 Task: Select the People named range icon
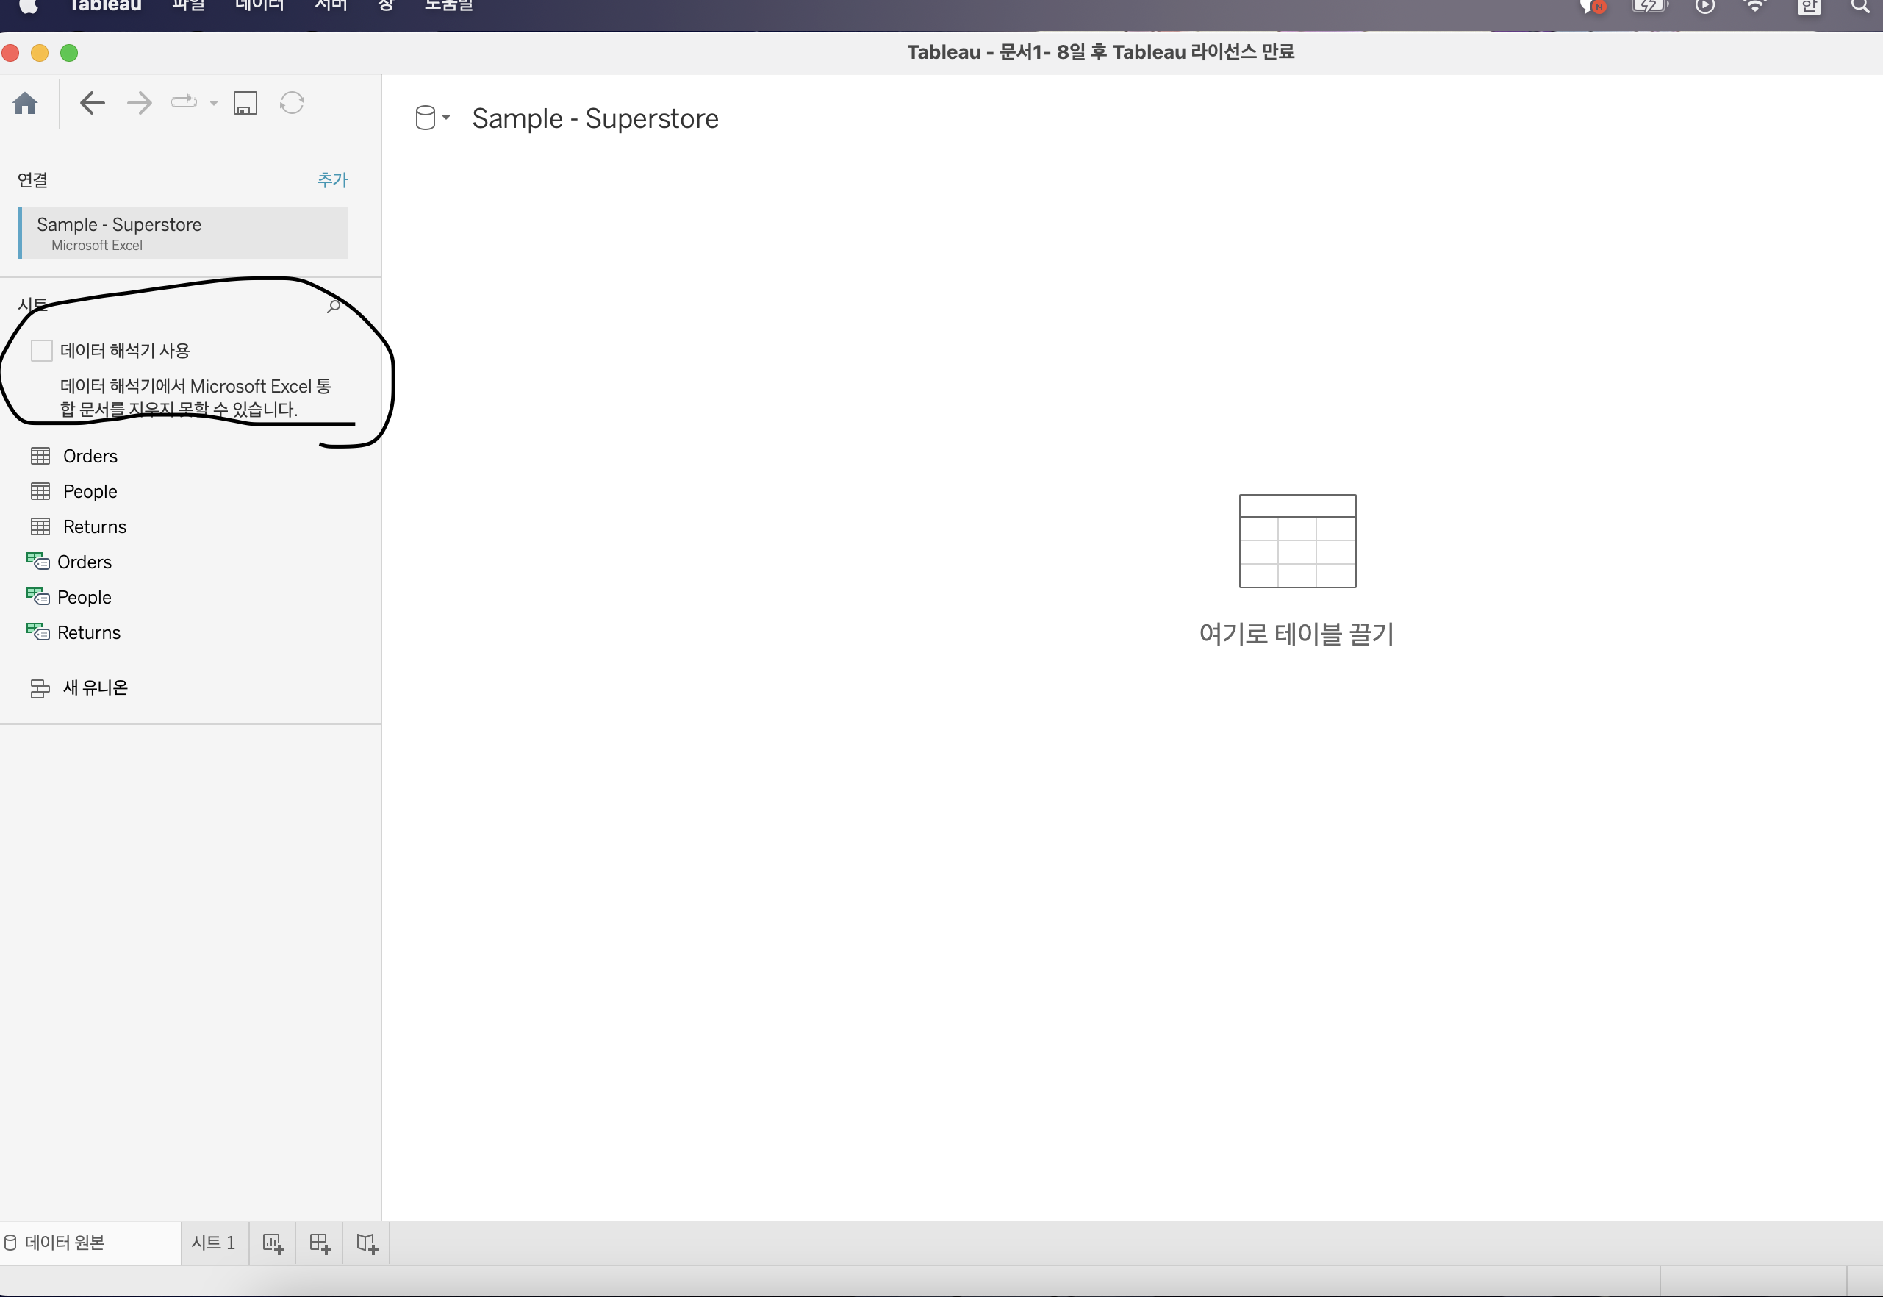pos(37,596)
